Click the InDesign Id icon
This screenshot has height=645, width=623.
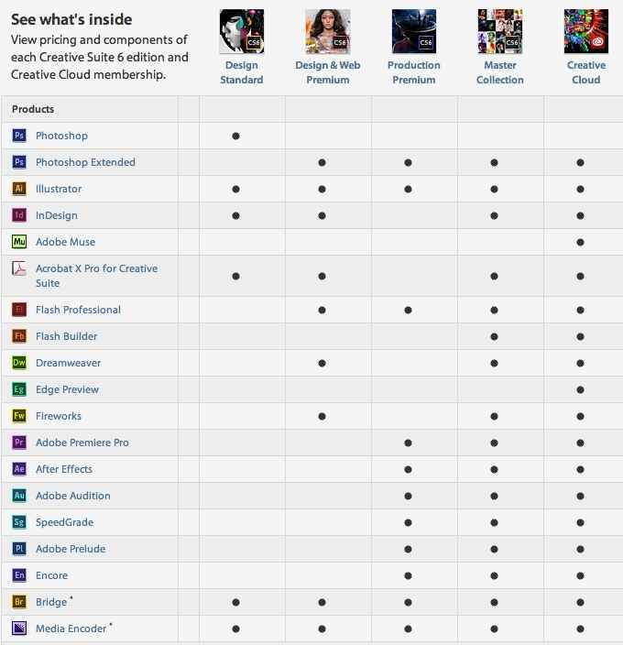[19, 215]
